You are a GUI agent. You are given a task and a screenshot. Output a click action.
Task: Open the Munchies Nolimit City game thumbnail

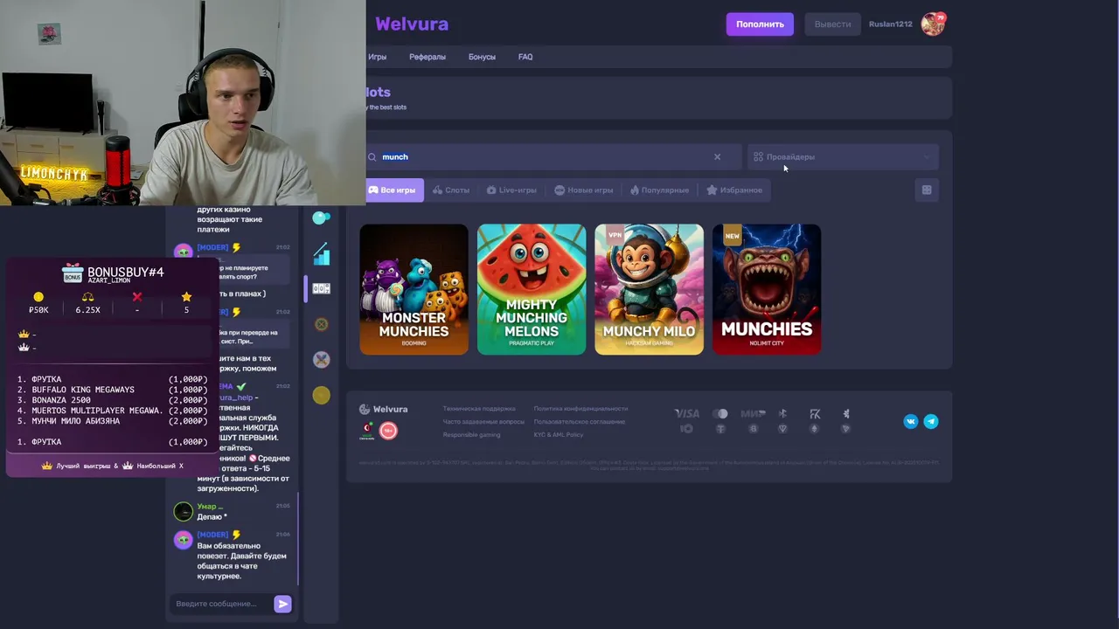click(x=767, y=289)
